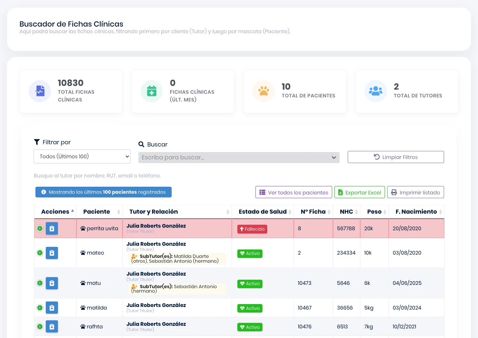Screen dimensions: 478x338
Task: Click the total clinical records file icon
Action: click(40, 91)
